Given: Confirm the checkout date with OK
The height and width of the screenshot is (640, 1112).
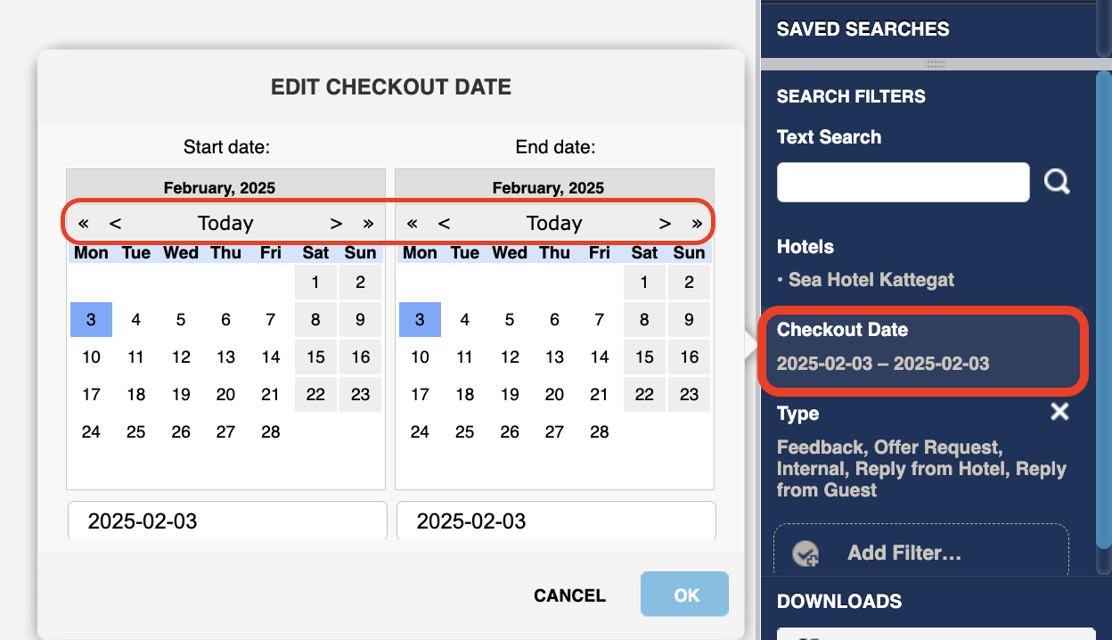Looking at the screenshot, I should click(684, 595).
